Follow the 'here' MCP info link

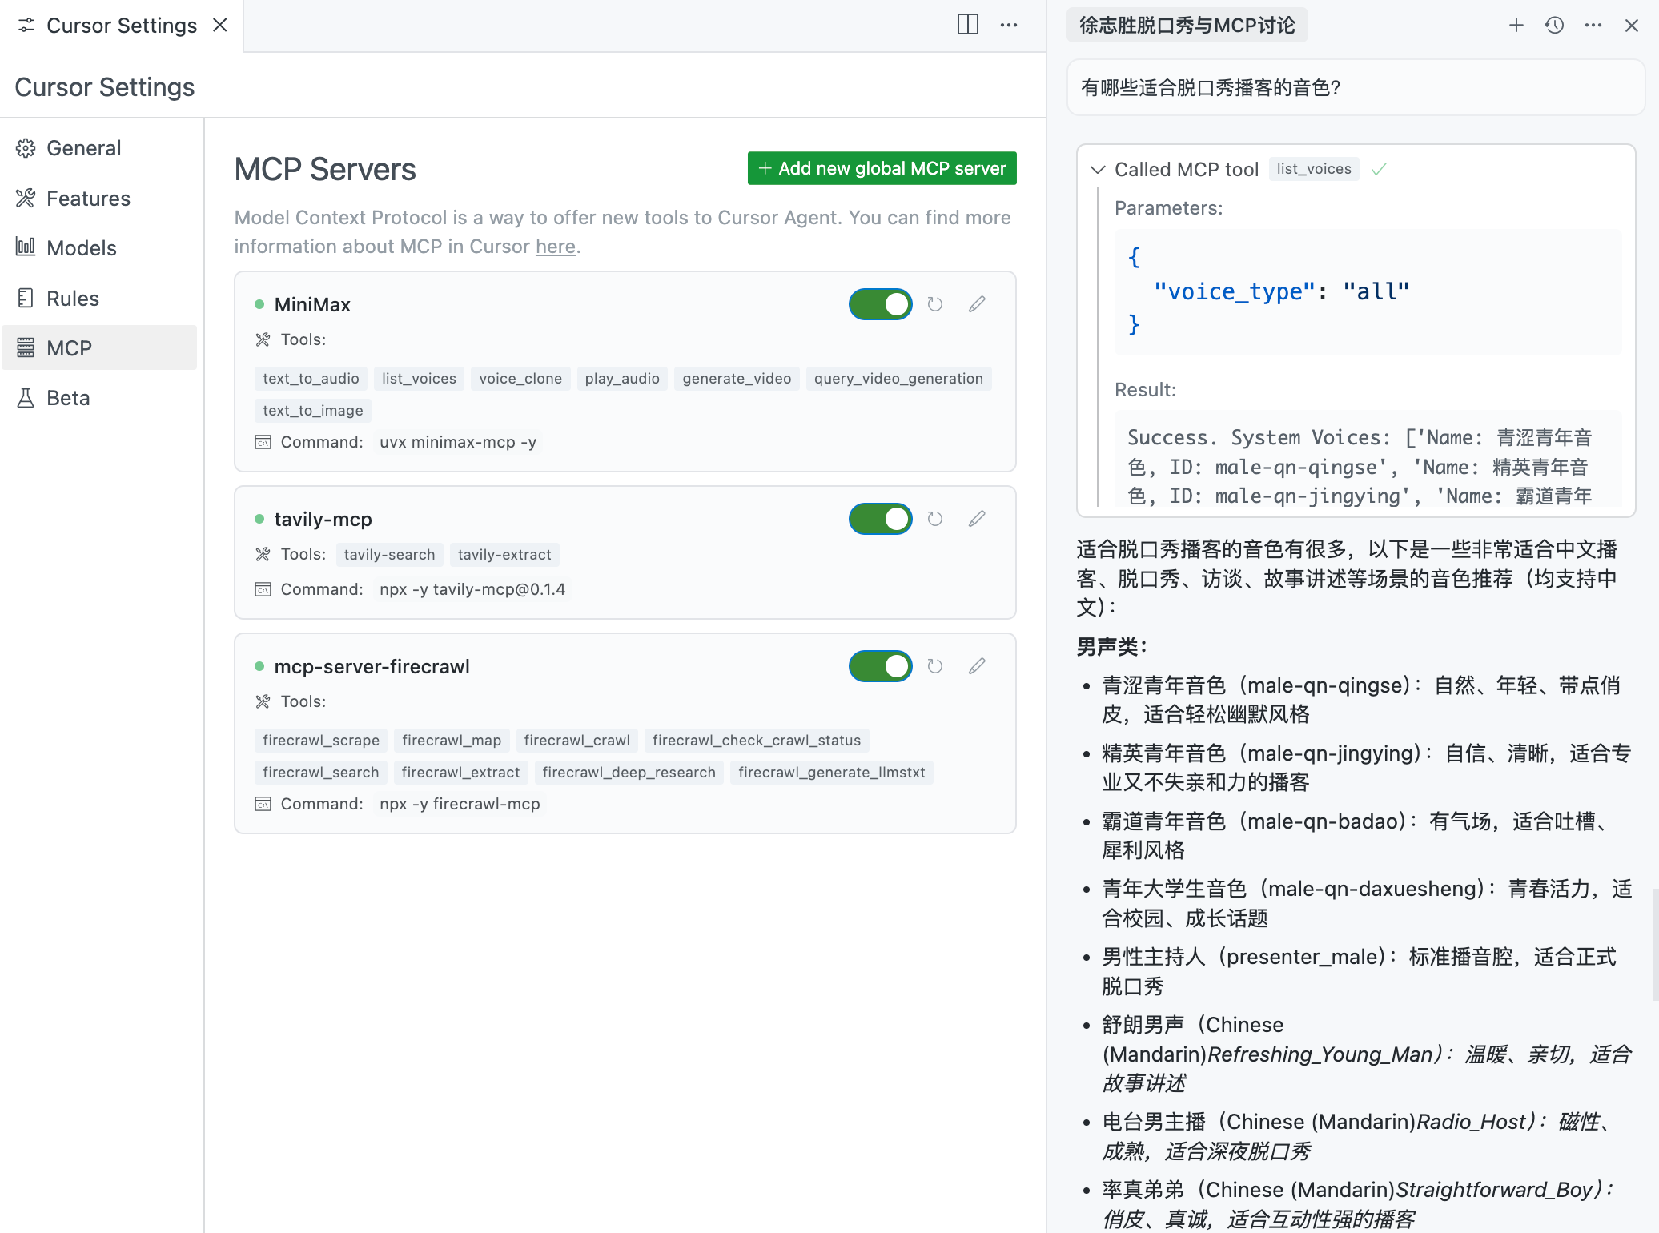tap(555, 247)
